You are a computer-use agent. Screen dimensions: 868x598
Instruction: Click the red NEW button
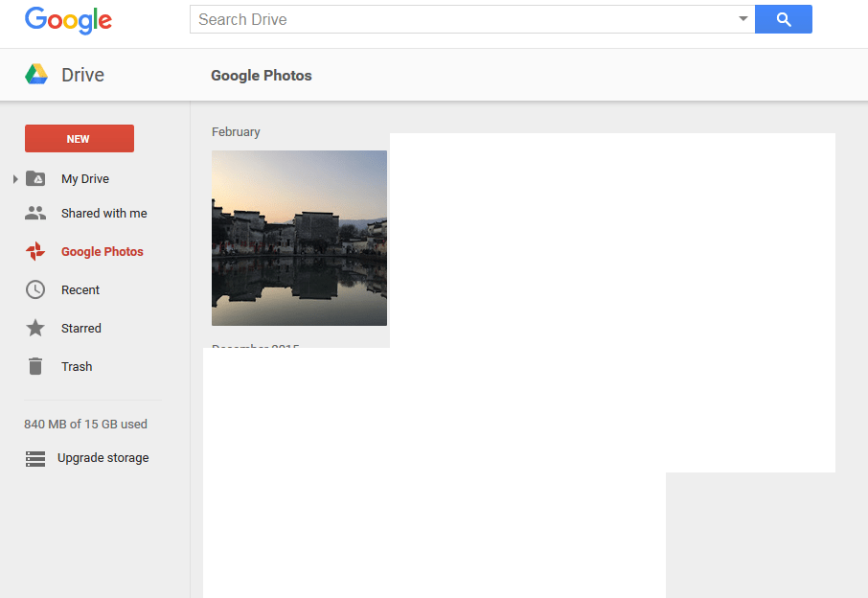tap(79, 138)
